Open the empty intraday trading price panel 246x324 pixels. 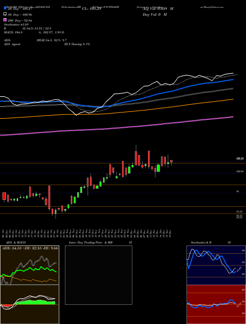pyautogui.click(x=98, y=275)
